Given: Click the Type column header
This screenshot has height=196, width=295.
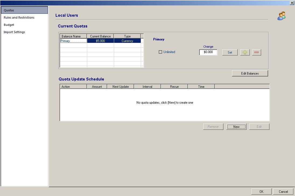Looking at the screenshot, I should click(x=127, y=36).
